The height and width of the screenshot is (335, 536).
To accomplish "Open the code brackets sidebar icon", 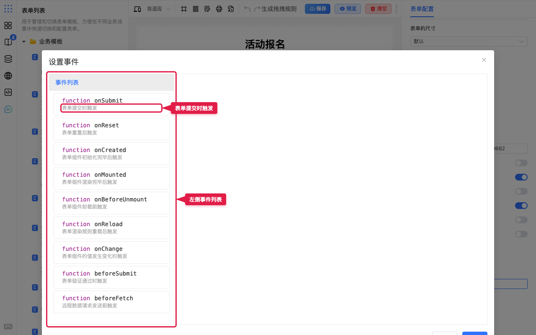I will tap(8, 93).
